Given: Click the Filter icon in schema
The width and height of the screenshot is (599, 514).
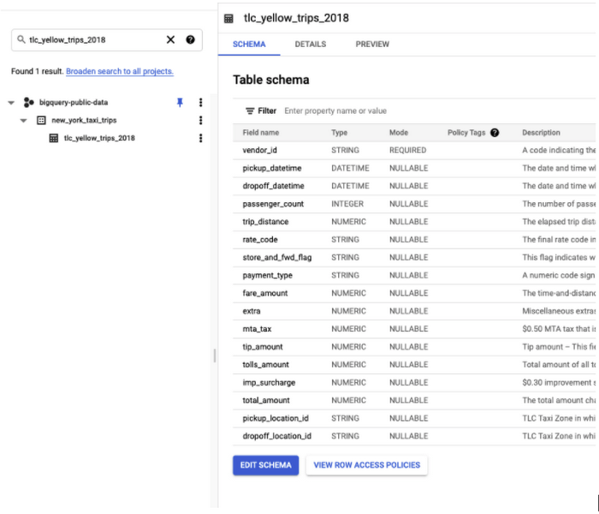Looking at the screenshot, I should coord(250,111).
